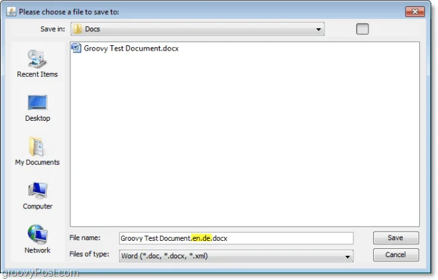Viewport: 438px width, 280px height.
Task: Click inside the File name text field
Action: point(236,238)
